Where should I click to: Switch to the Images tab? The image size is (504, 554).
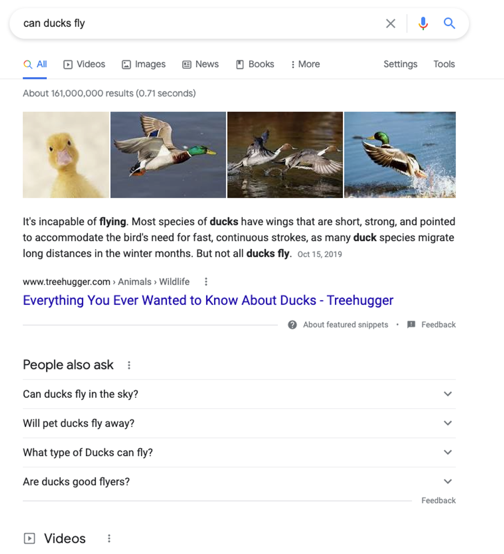point(143,64)
